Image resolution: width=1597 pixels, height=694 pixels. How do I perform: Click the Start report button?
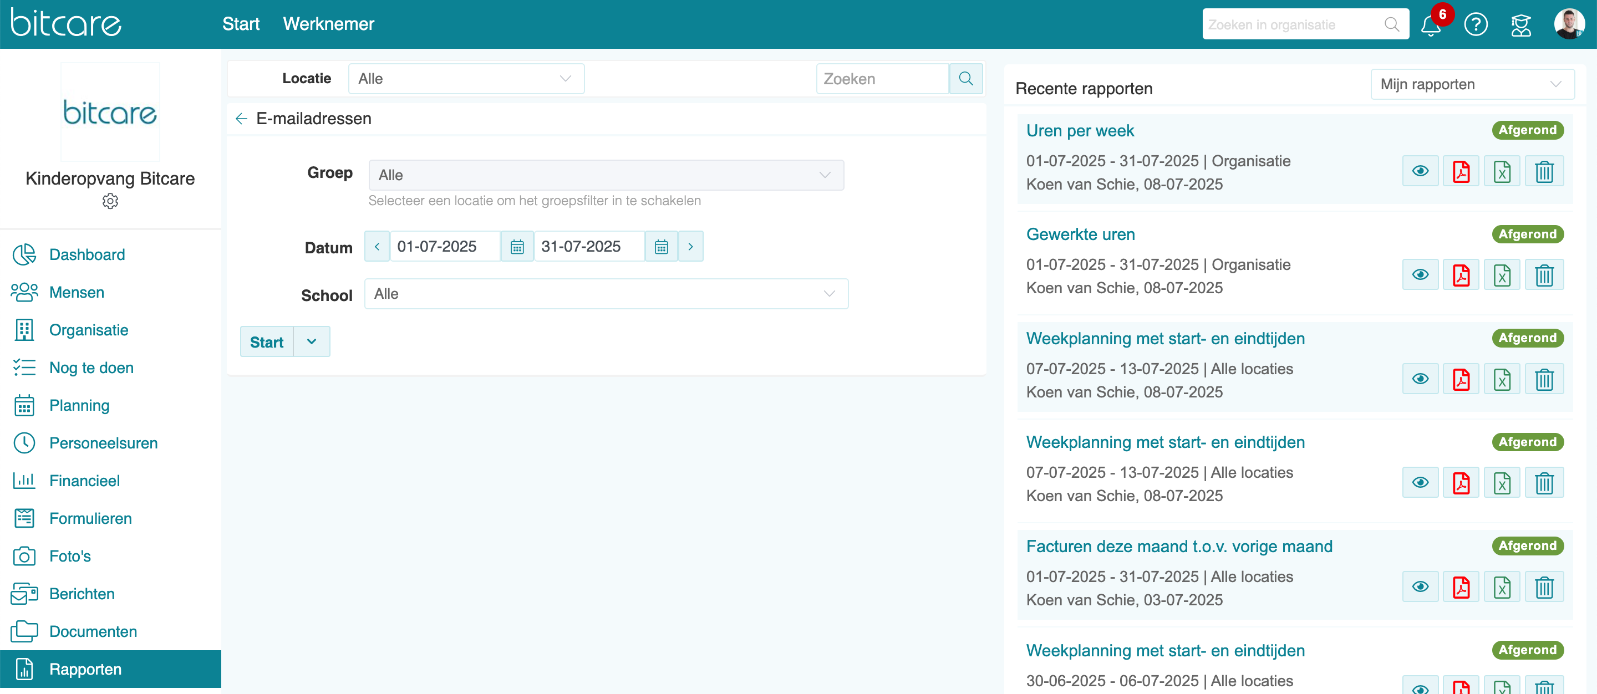pyautogui.click(x=267, y=341)
